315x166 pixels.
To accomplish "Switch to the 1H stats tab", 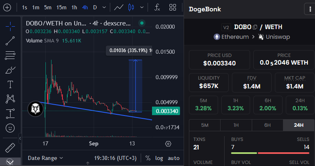I will (x=236, y=125).
